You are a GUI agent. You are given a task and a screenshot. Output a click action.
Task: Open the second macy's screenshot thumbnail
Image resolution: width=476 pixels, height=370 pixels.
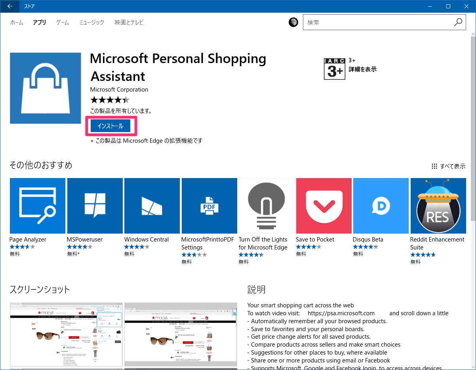coord(181,335)
